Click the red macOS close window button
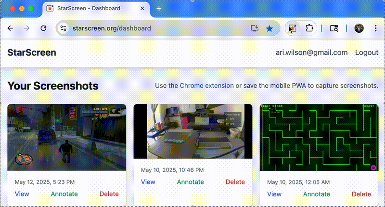385x207 pixels. tap(13, 9)
